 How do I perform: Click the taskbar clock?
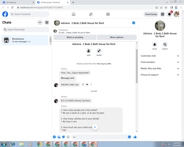coord(177,144)
